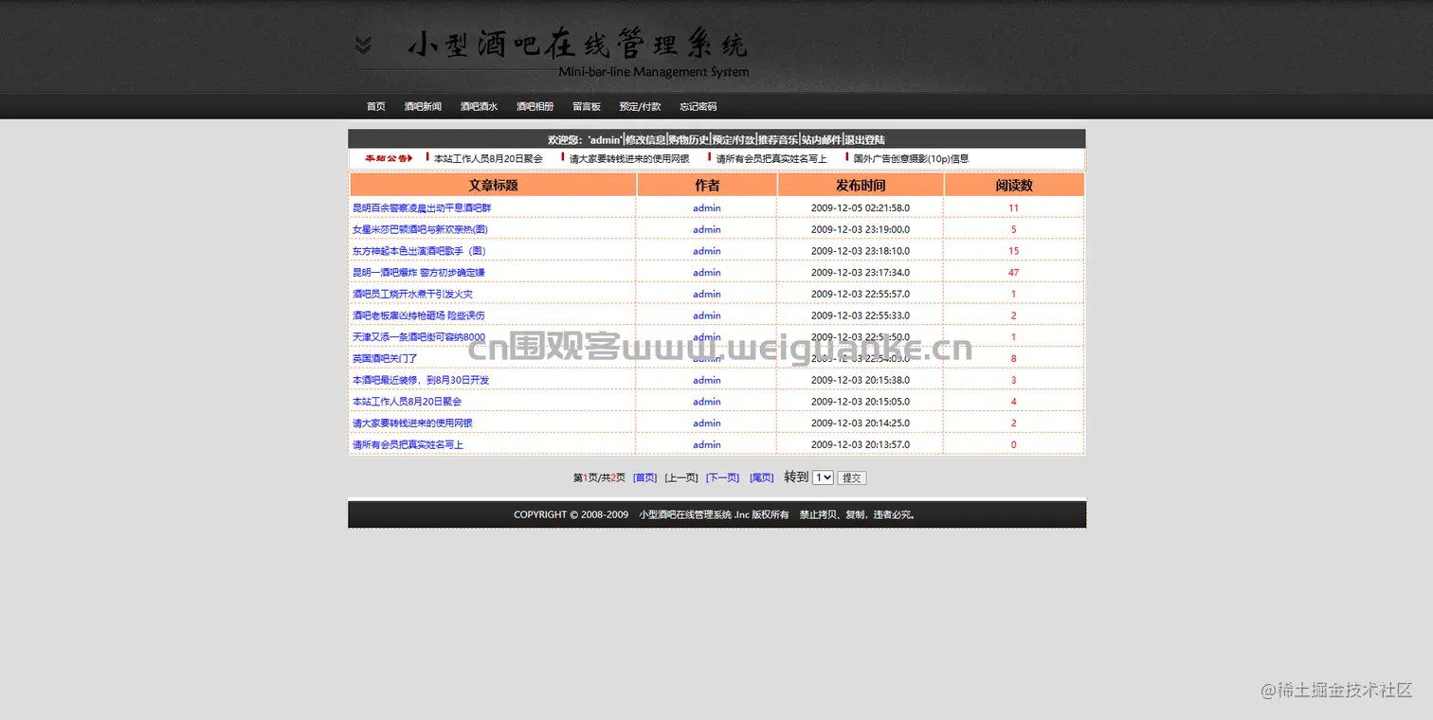
Task: Open announcement 国外广告创意摄影(10p)信息
Action: pos(911,159)
